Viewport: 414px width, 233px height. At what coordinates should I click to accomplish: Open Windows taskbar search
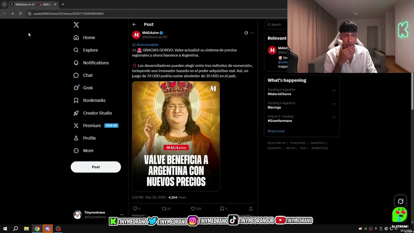click(15, 229)
